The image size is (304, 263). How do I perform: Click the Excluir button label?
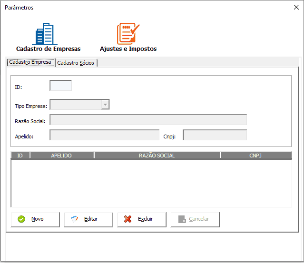146,219
